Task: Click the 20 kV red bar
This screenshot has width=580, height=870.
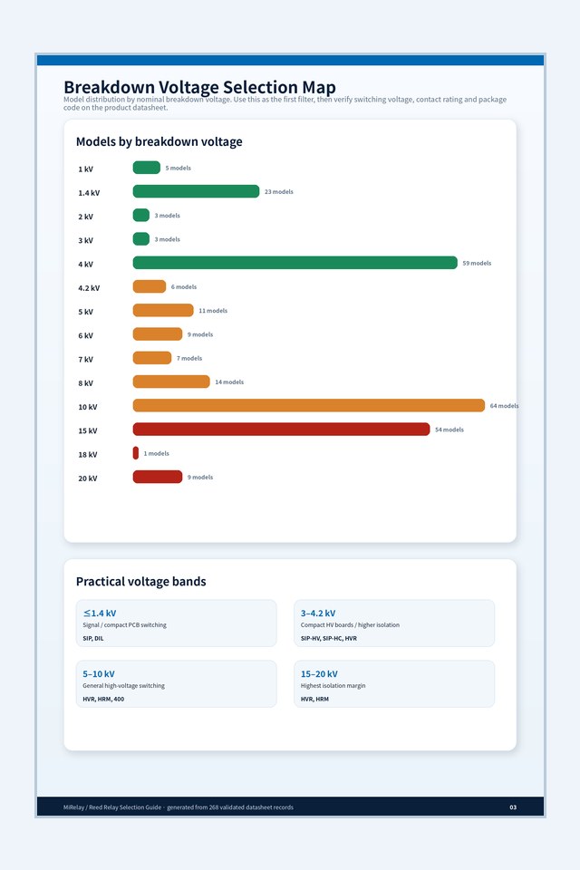Action: click(x=158, y=477)
